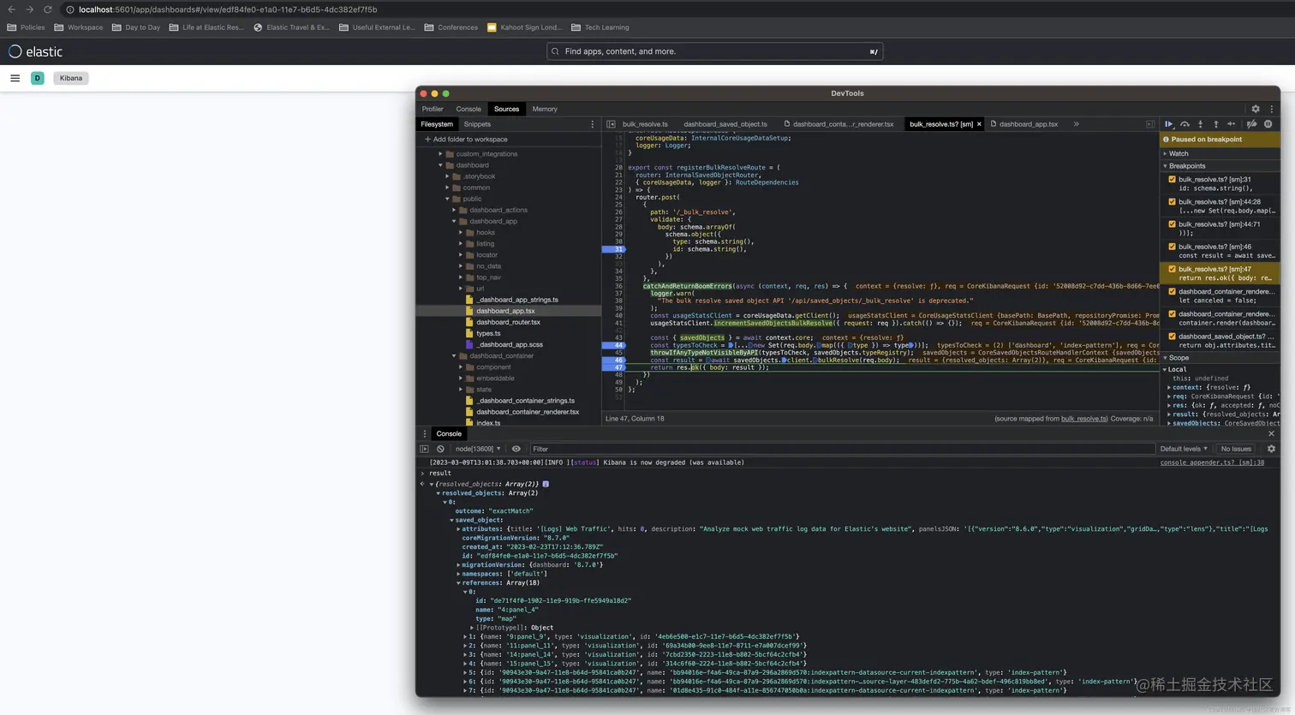1295x715 pixels.
Task: Select dashboard_router.tsx in file tree
Action: pos(508,322)
